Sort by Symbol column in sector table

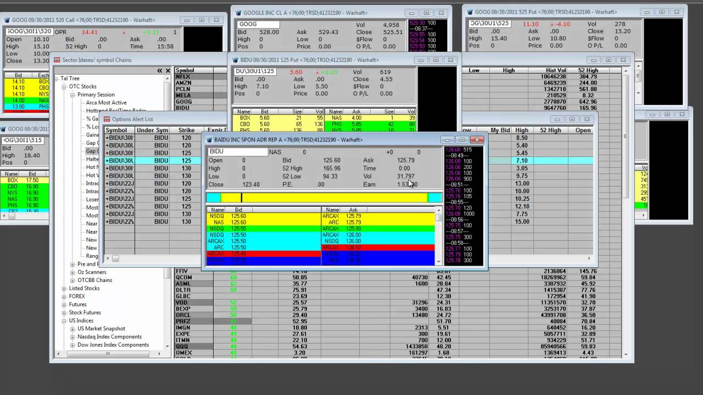point(193,70)
